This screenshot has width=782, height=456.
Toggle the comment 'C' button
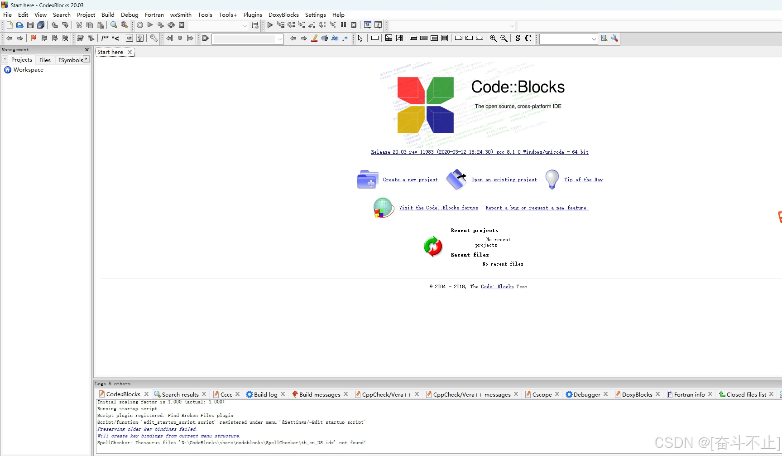[528, 39]
